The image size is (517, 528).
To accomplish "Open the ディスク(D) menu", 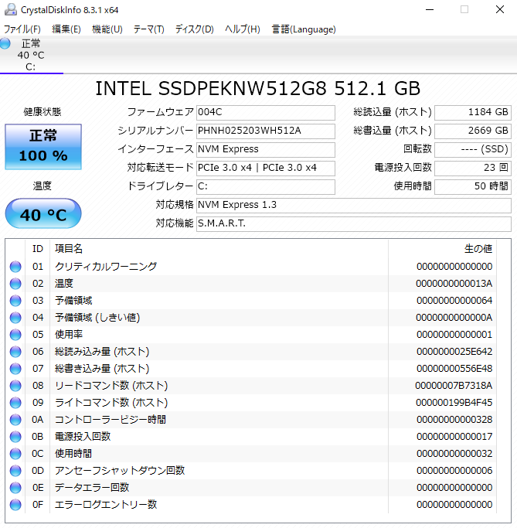I will [194, 29].
